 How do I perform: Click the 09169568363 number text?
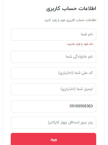click(81, 106)
